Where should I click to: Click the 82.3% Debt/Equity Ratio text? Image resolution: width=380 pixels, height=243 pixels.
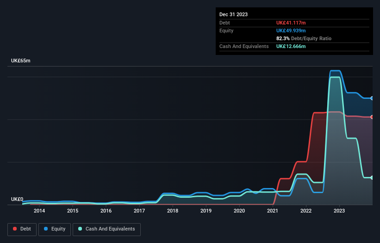304,38
